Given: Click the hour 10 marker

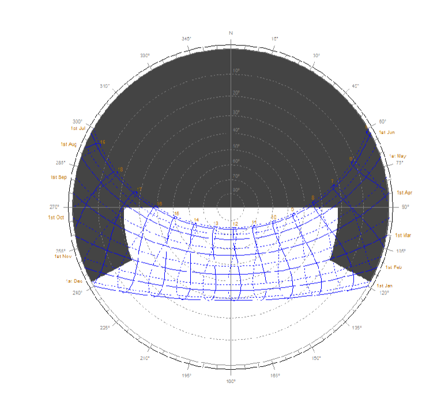Looking at the screenshot, I should point(274,217).
